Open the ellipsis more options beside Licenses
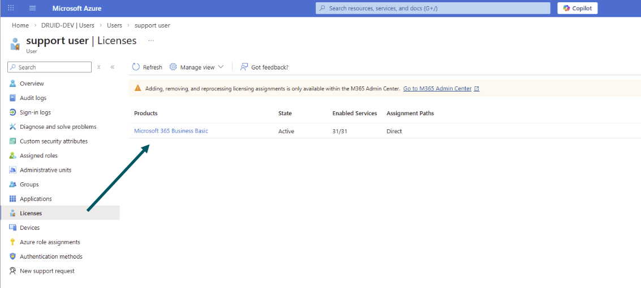 [150, 41]
